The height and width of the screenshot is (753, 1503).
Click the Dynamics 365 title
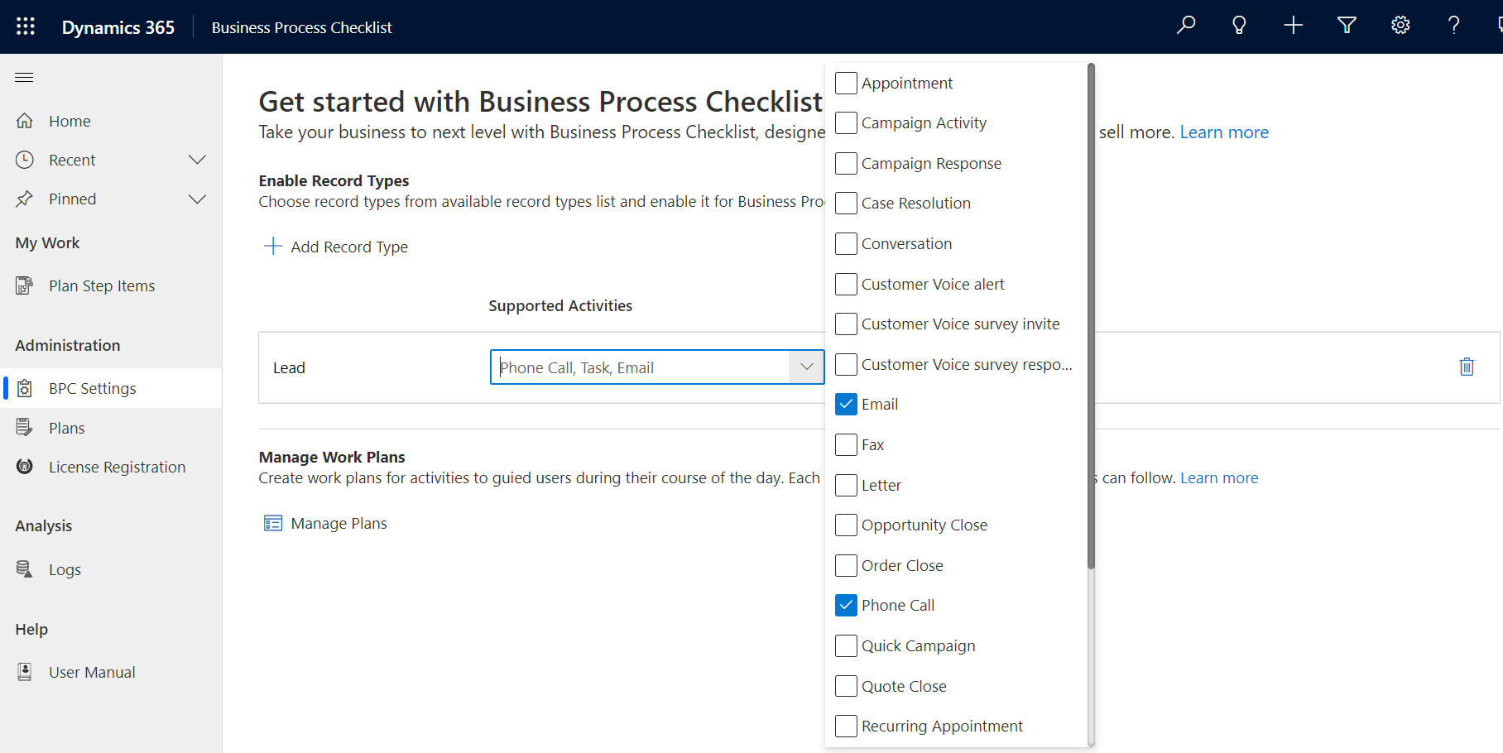coord(118,27)
